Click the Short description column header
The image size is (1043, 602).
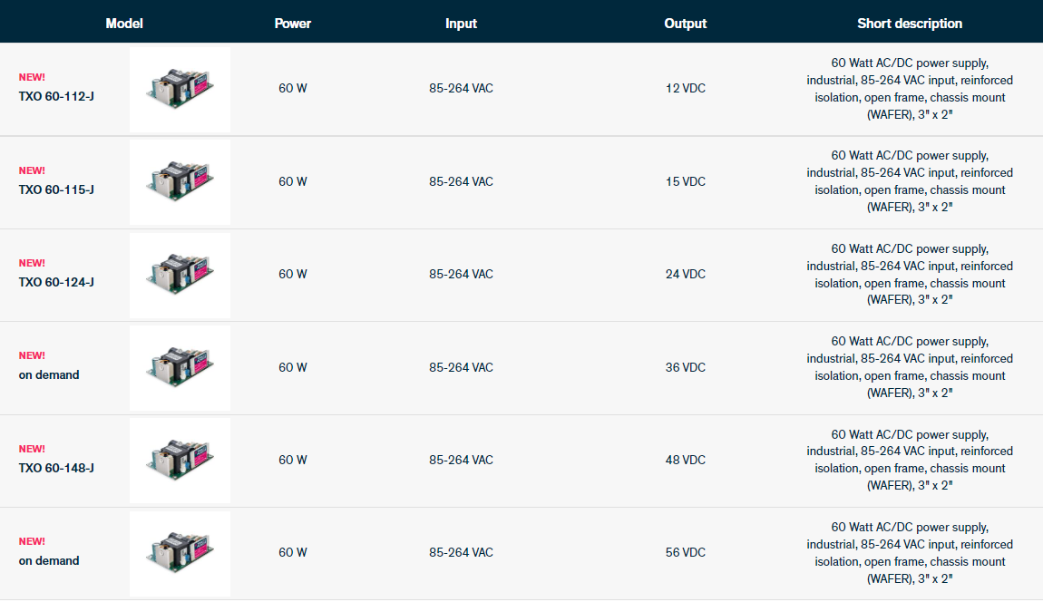pyautogui.click(x=910, y=24)
